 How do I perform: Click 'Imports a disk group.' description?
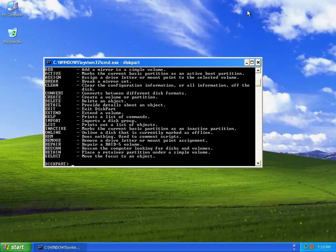coord(109,121)
